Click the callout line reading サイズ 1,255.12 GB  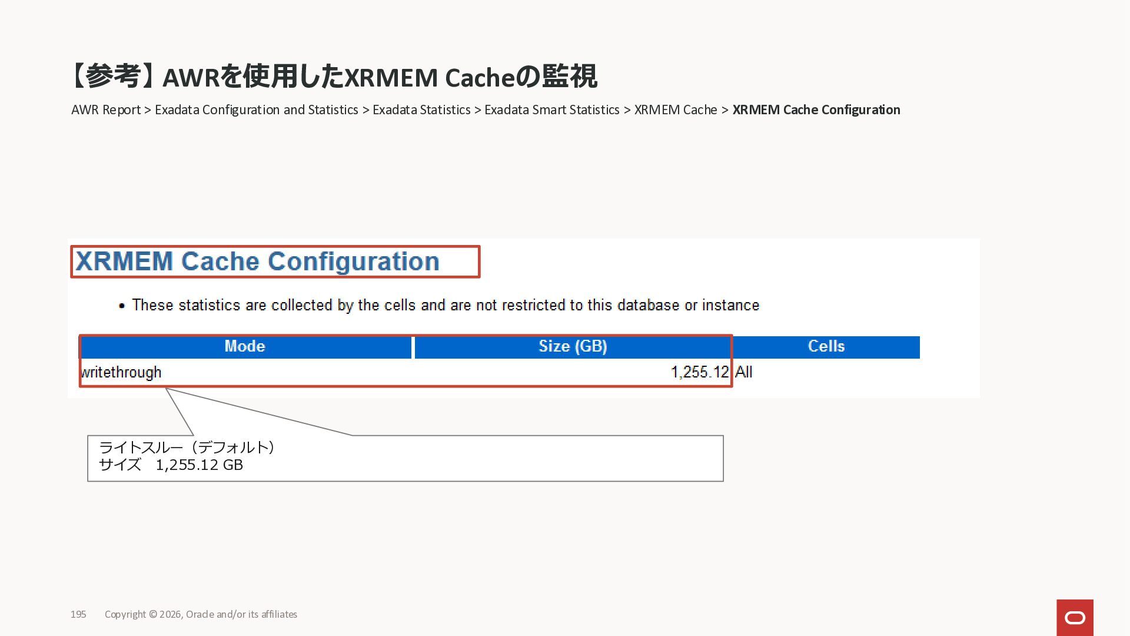click(x=171, y=465)
